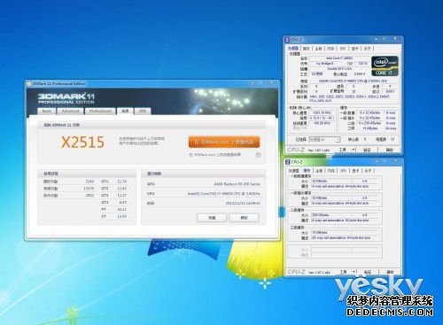Minimize the bottom CPU-Z window
443x325 pixels.
coord(377,161)
